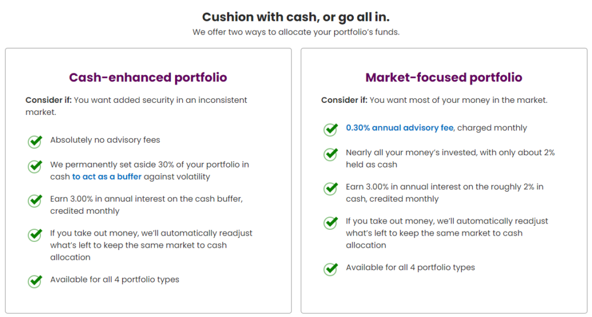Open the "0.30% annual advisory fee" link
The image size is (592, 317).
399,128
